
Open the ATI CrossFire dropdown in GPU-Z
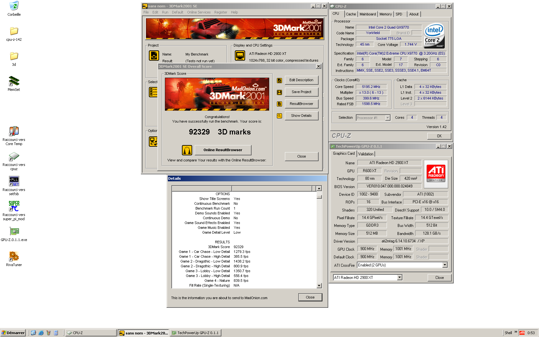tap(445, 265)
